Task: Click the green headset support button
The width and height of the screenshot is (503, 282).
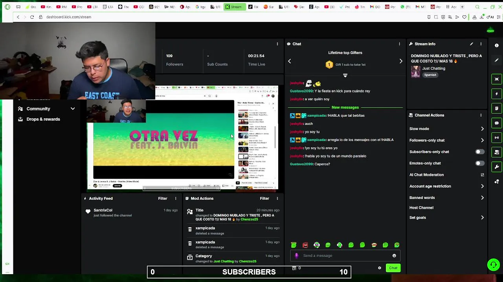Action: pyautogui.click(x=493, y=265)
